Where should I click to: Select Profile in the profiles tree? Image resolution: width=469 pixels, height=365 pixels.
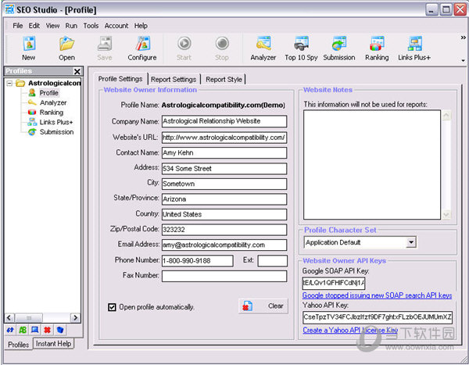(48, 93)
